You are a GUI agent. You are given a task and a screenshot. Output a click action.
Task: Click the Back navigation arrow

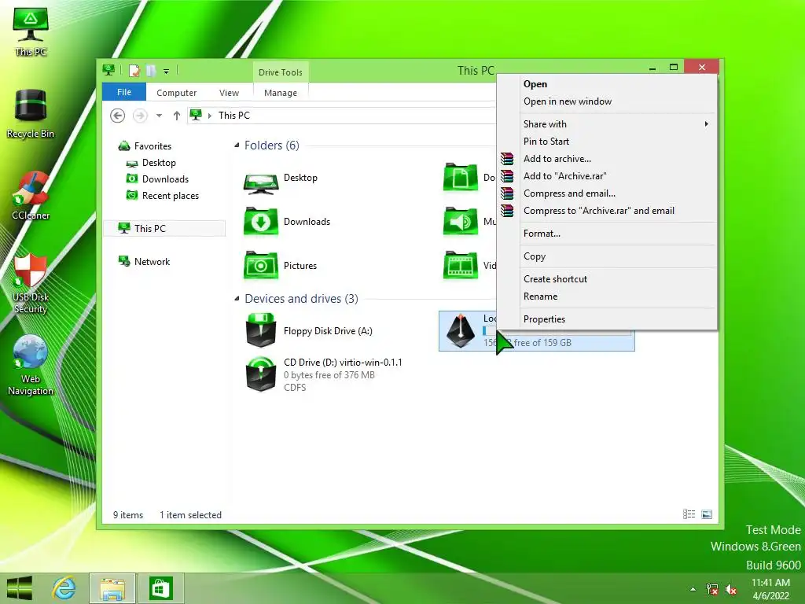[118, 116]
